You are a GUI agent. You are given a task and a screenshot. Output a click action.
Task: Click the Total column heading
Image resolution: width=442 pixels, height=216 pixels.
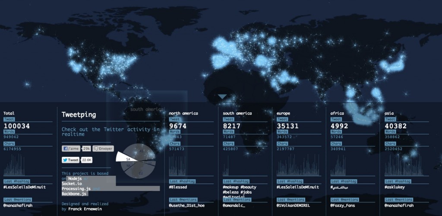pos(9,113)
